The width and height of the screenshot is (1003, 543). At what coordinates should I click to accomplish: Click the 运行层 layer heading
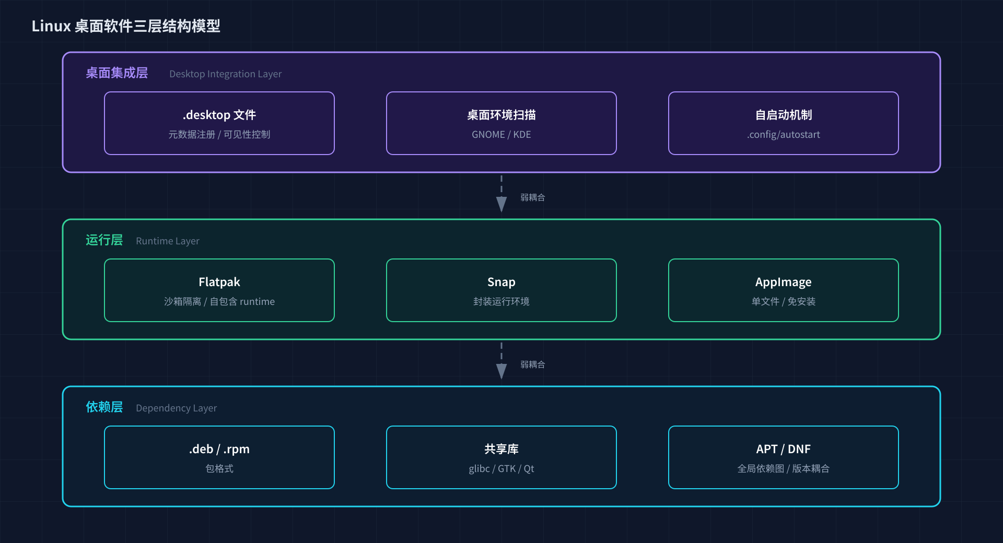(104, 240)
